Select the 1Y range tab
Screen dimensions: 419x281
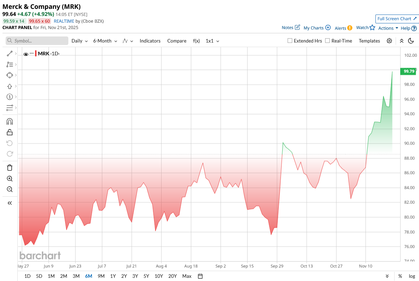pos(113,276)
